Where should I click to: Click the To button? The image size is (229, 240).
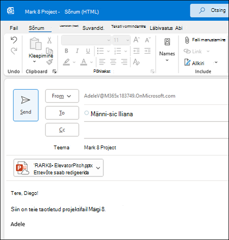click(62, 113)
